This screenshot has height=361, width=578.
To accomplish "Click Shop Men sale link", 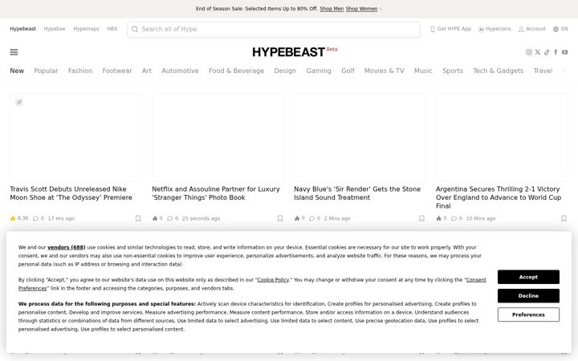I will (332, 9).
